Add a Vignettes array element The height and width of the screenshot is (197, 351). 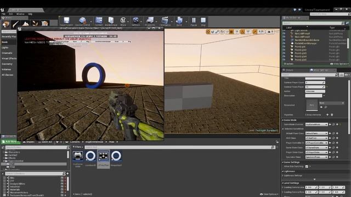pos(327,115)
